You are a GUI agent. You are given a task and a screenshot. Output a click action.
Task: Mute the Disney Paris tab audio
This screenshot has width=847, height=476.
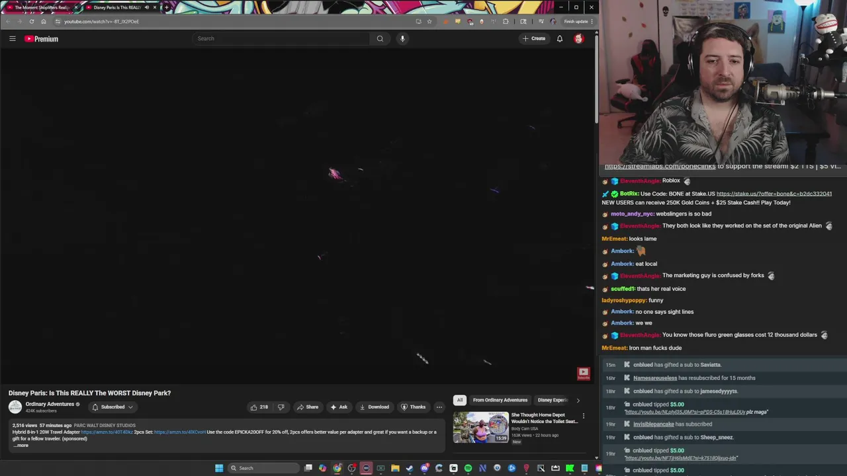(x=146, y=7)
